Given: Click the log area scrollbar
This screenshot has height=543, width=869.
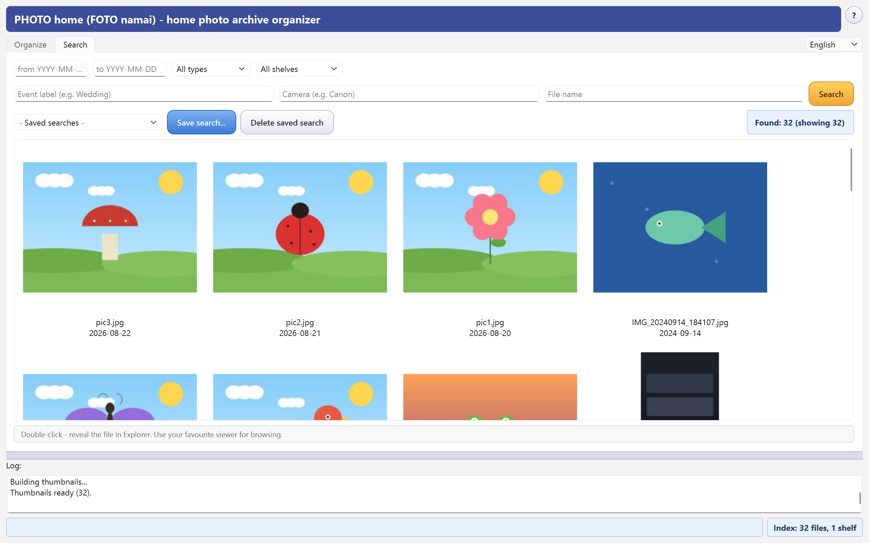Looking at the screenshot, I should pyautogui.click(x=859, y=498).
